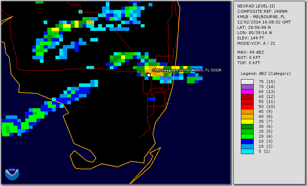The image size is (307, 186).
Task: Click the 65 dBZ magenta legend swatch
Action: [x=247, y=92]
